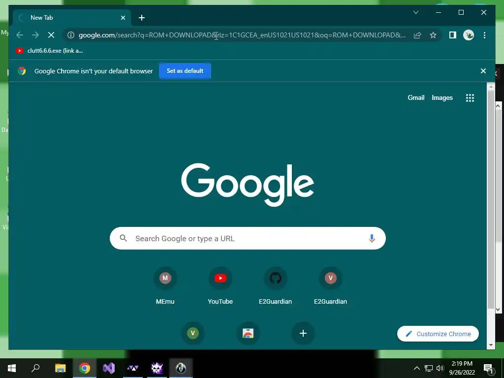Close the New Tab tab
Image resolution: width=504 pixels, height=378 pixels.
(x=123, y=18)
